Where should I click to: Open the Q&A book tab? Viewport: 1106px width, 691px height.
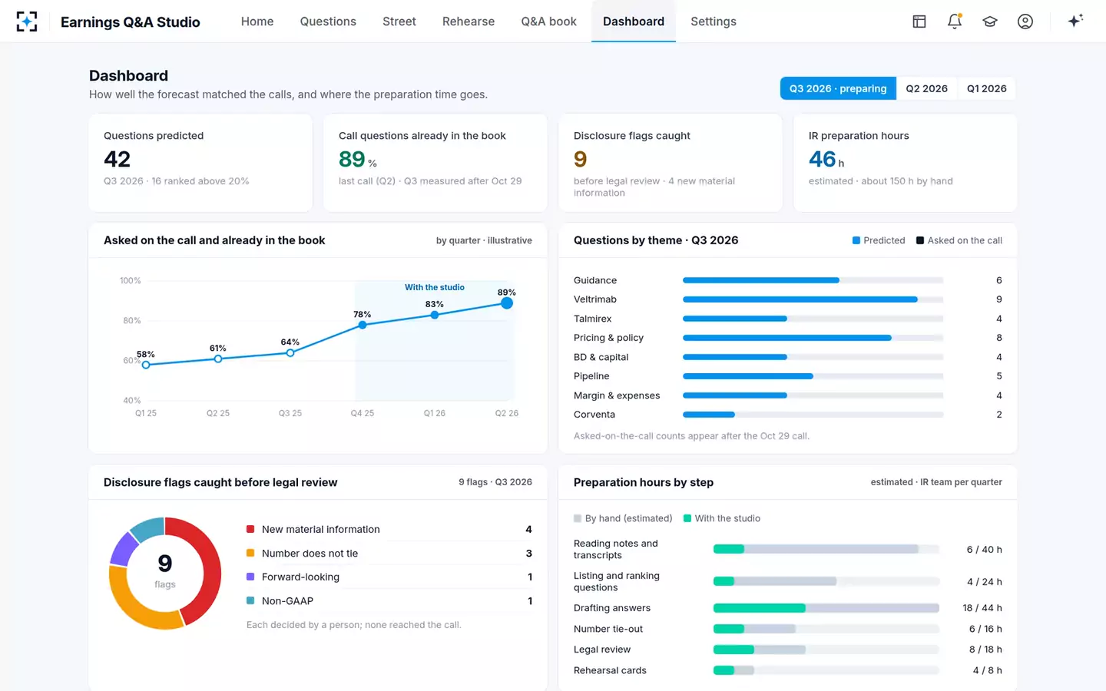(x=548, y=21)
